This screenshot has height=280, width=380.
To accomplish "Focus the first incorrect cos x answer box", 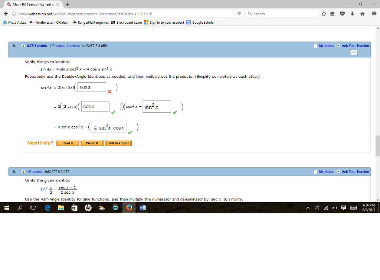I will tap(92, 87).
